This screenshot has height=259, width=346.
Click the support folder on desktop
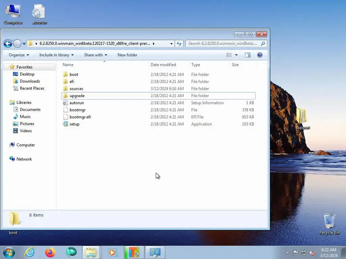coord(303,118)
